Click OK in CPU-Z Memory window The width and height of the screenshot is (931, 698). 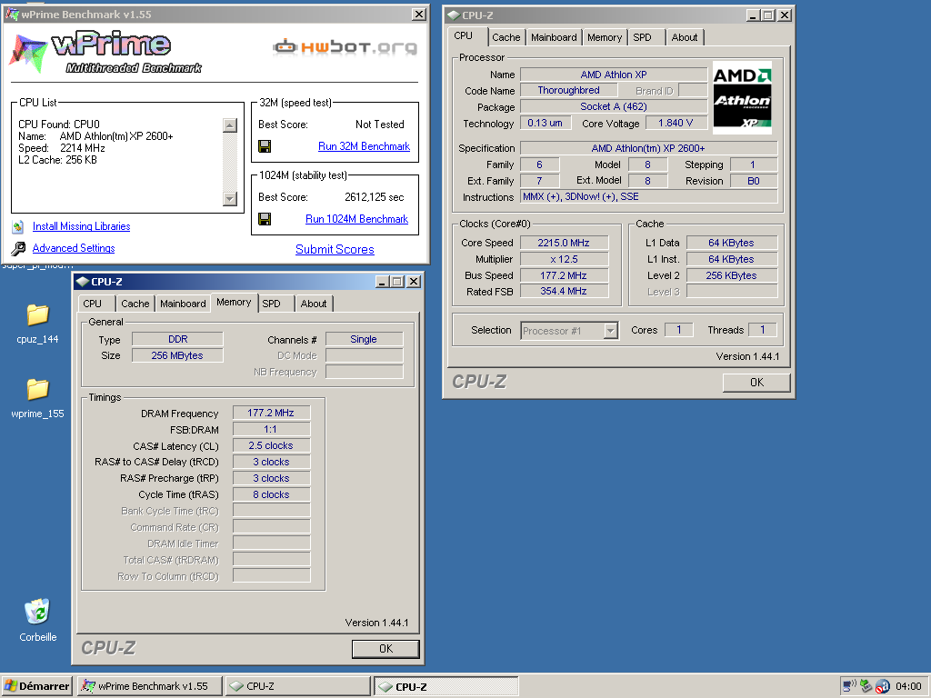385,649
